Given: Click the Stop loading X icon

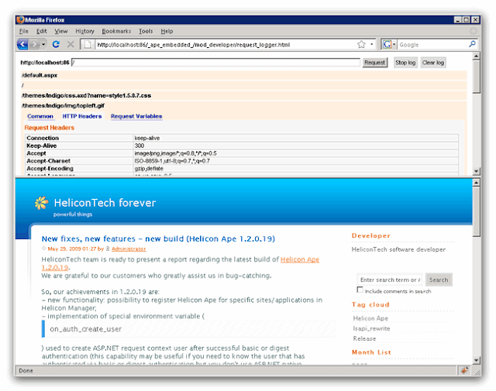Looking at the screenshot, I should point(71,44).
